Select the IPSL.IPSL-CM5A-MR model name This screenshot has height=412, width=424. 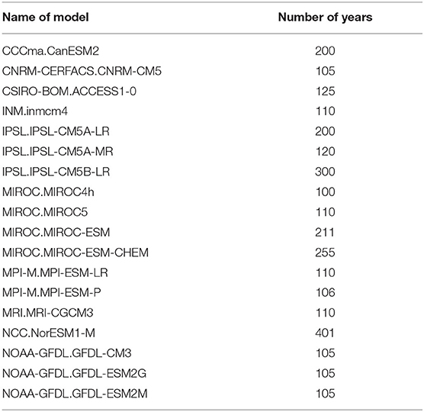point(58,152)
